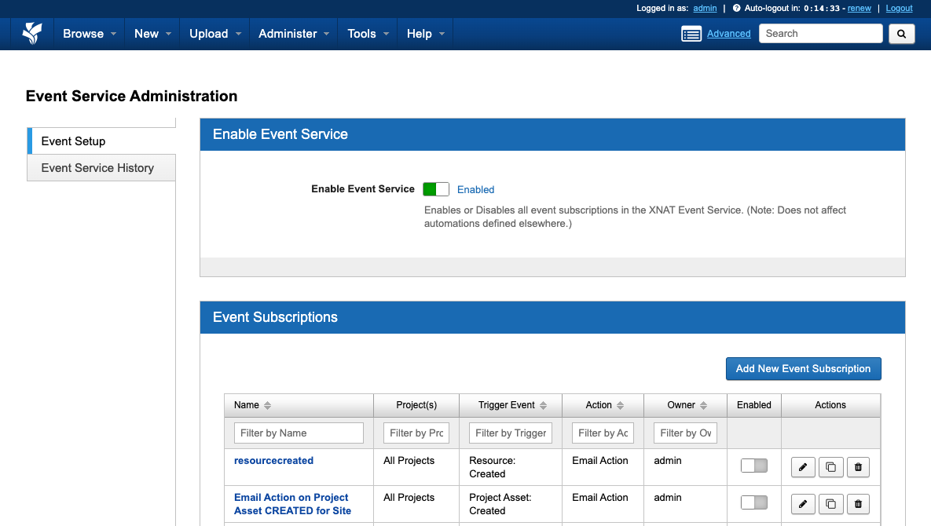This screenshot has width=931, height=526.
Task: Click the advanced search list icon
Action: pyautogui.click(x=691, y=34)
